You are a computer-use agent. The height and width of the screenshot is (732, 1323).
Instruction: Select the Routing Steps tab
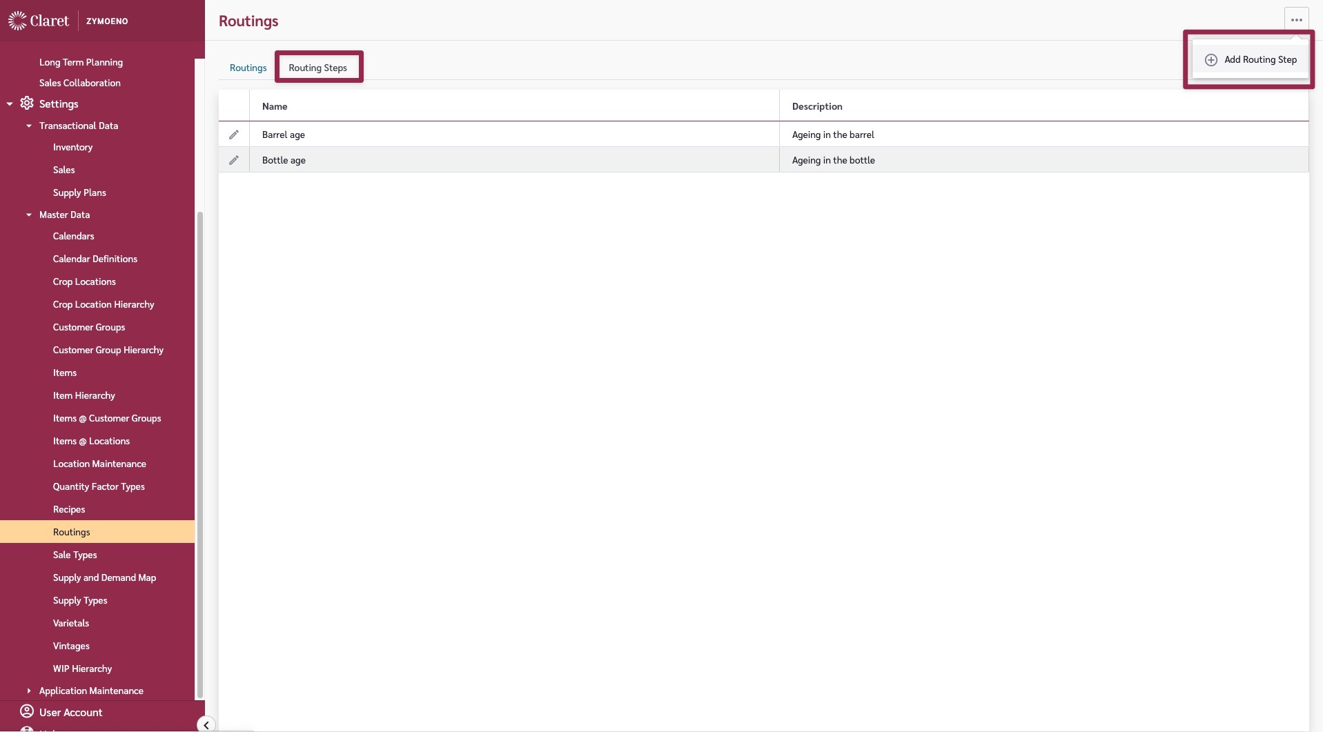[x=317, y=68]
